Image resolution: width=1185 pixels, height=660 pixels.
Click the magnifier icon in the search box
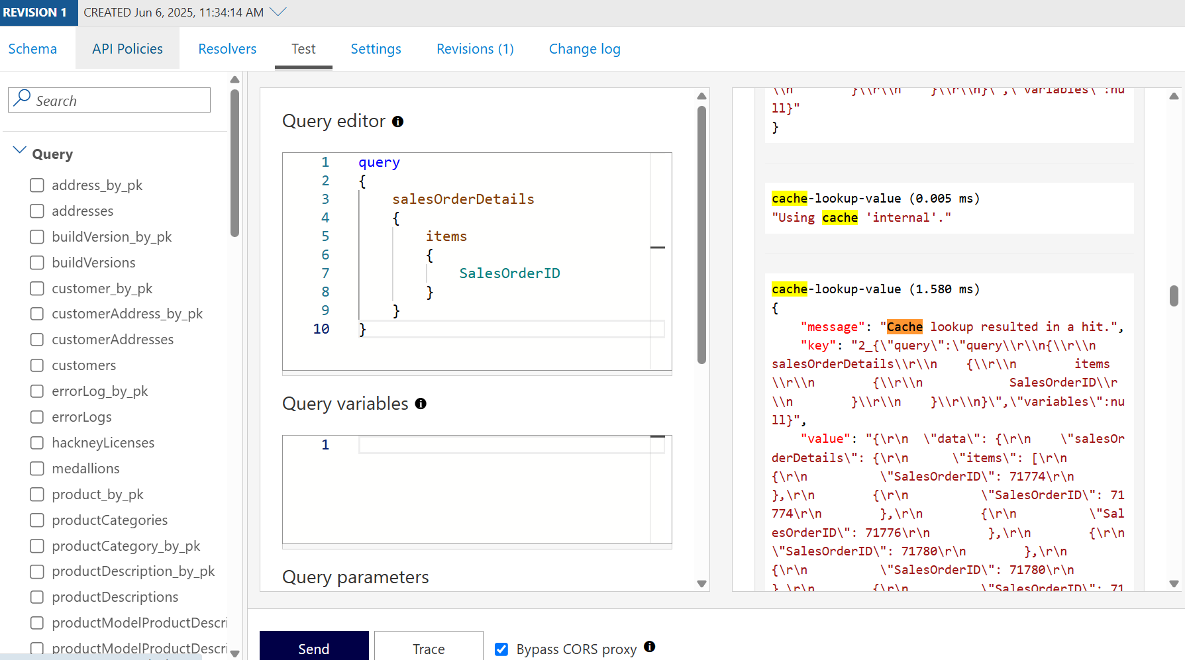coord(22,99)
